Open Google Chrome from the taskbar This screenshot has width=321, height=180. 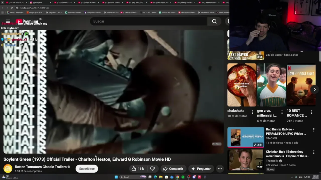(177, 177)
